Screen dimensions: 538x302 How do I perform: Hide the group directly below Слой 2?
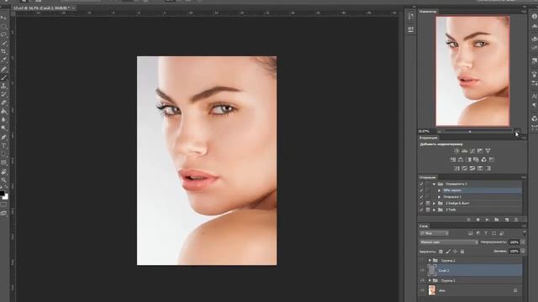[x=422, y=280]
